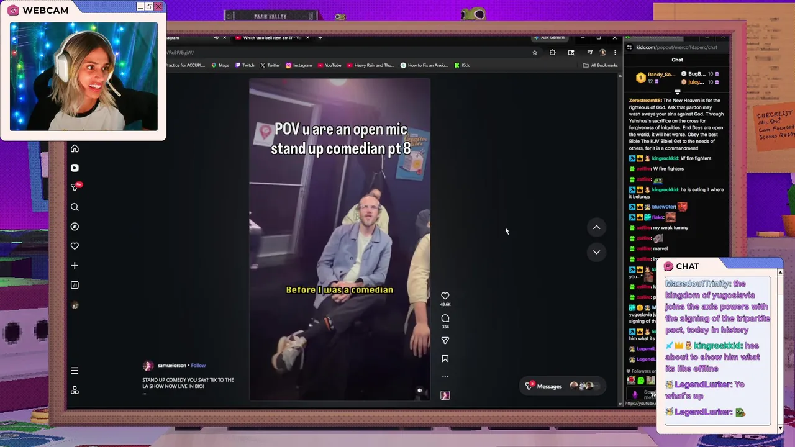Screen dimensions: 795x447
Task: Open the hamburger More menu in sidebar
Action: pos(75,371)
